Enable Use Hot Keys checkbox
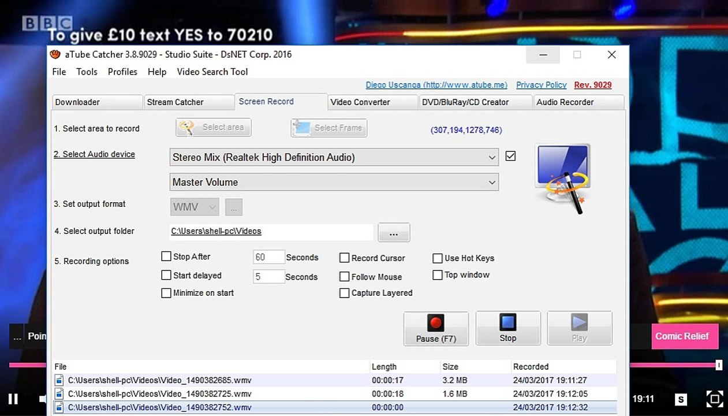The height and width of the screenshot is (416, 728). pos(438,258)
